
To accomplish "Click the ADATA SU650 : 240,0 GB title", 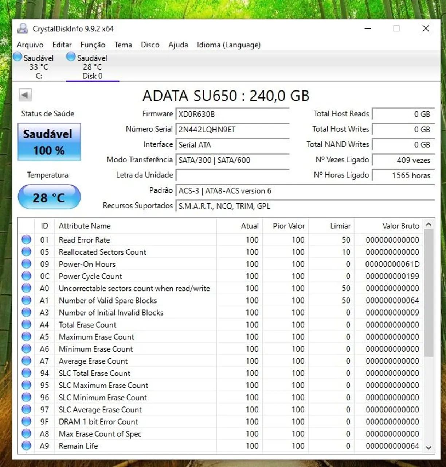I will 226,96.
